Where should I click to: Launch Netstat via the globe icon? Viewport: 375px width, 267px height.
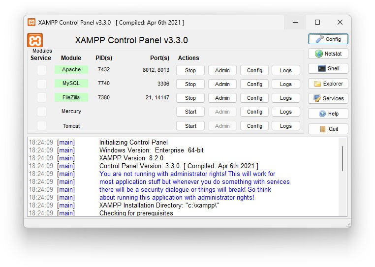coord(328,54)
